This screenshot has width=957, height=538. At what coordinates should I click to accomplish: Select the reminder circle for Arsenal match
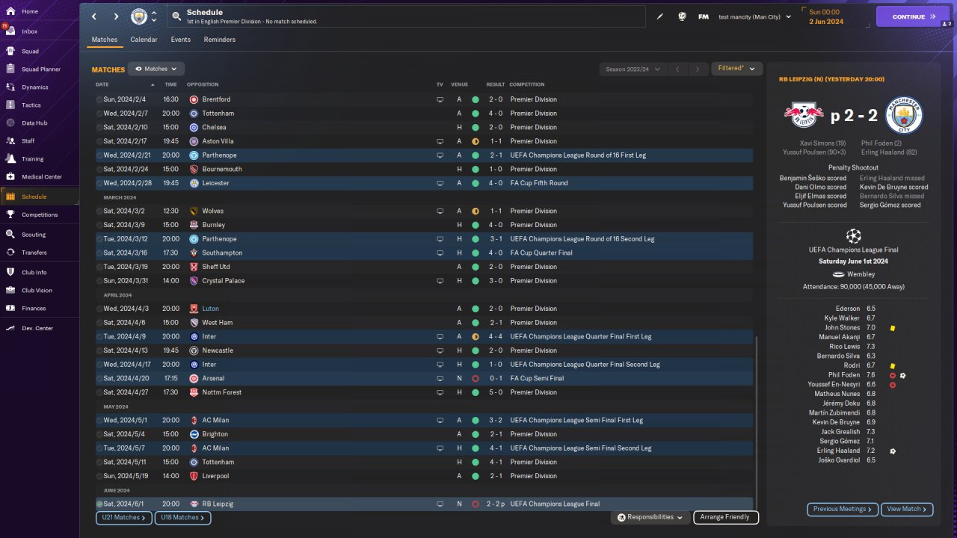[x=99, y=379]
